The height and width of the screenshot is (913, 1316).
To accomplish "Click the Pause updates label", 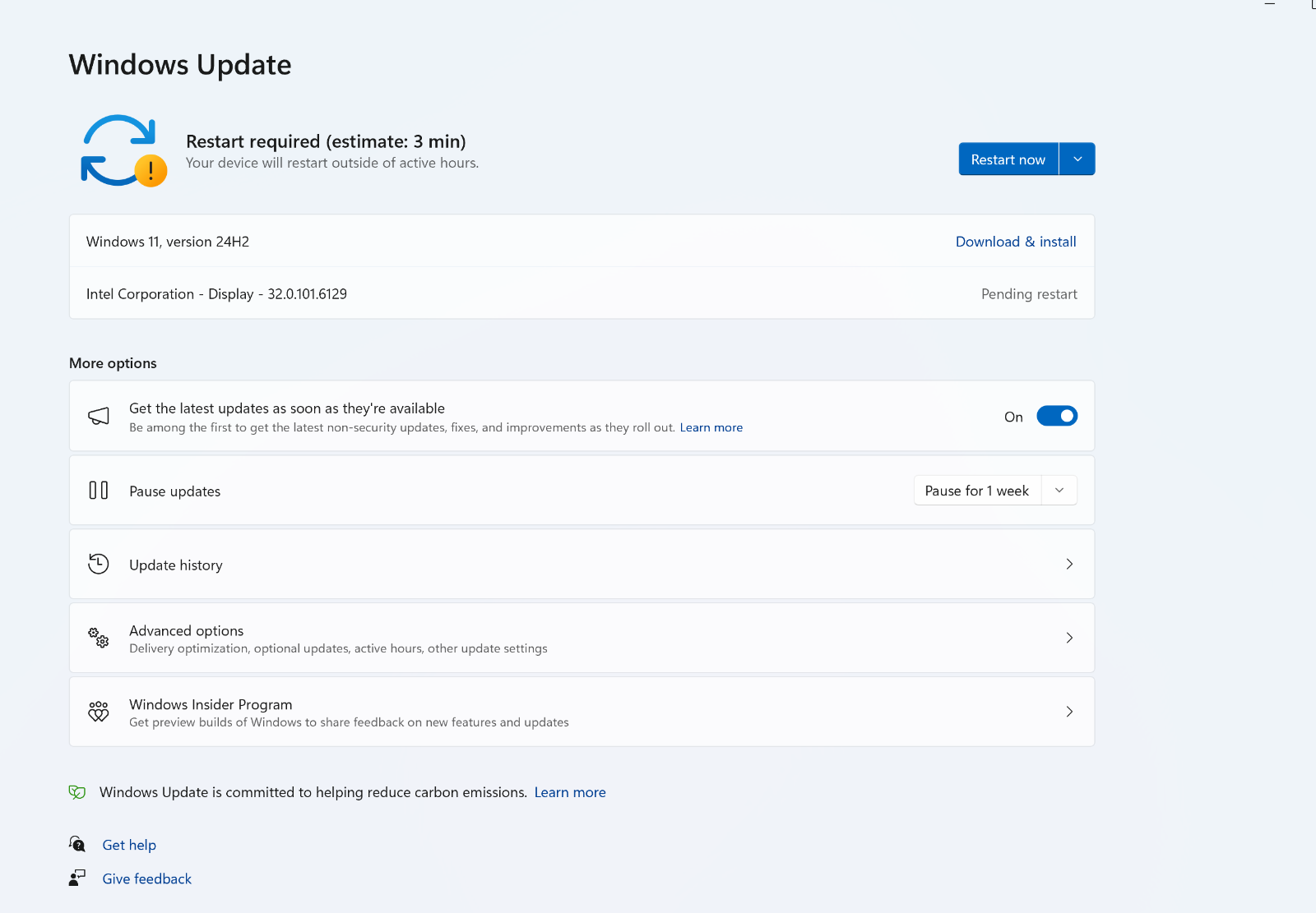I will (175, 491).
